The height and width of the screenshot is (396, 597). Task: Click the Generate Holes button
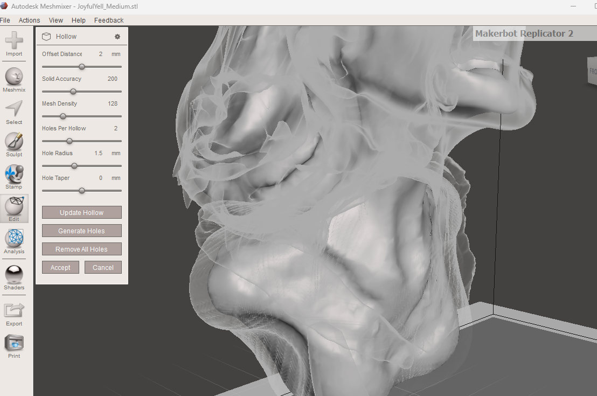(x=81, y=231)
